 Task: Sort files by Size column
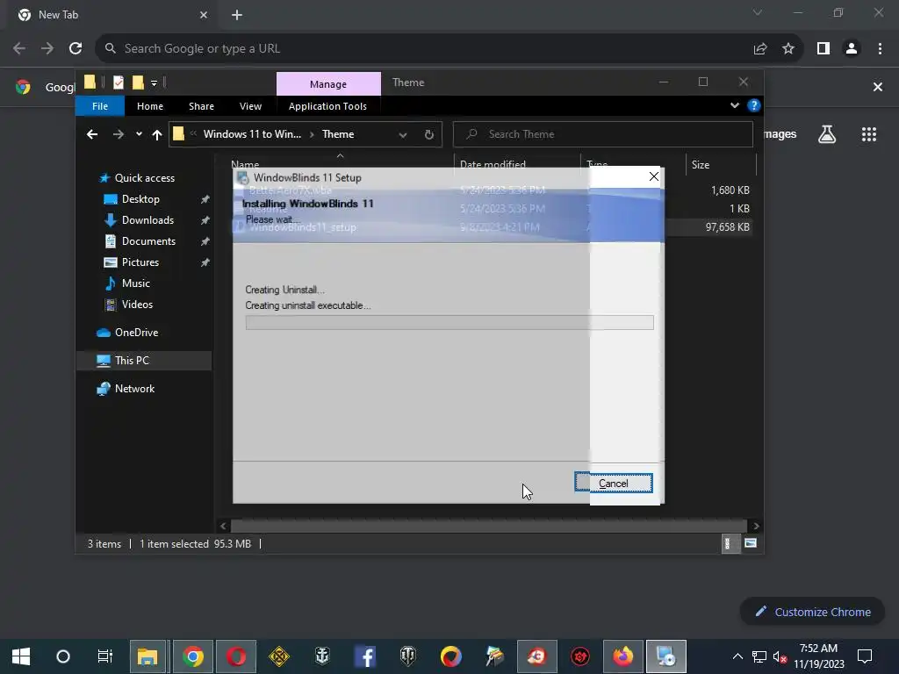[700, 164]
